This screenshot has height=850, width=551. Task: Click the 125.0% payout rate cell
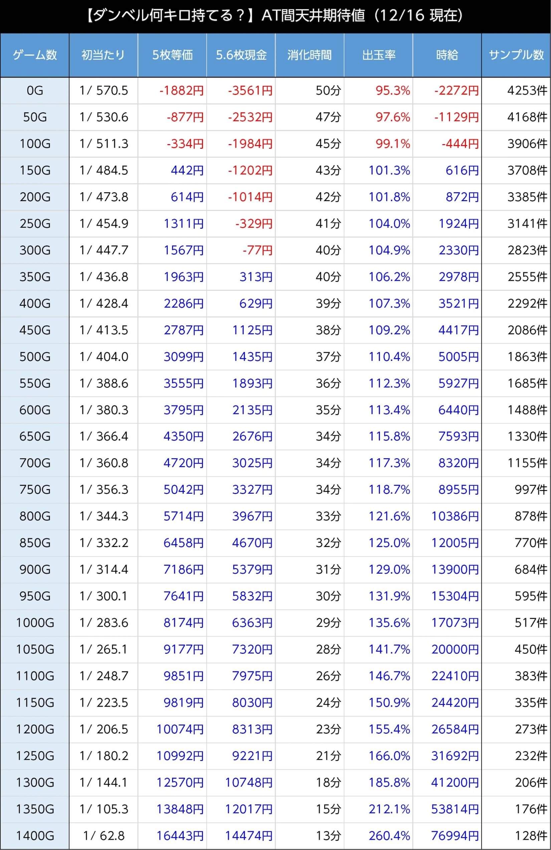[378, 543]
